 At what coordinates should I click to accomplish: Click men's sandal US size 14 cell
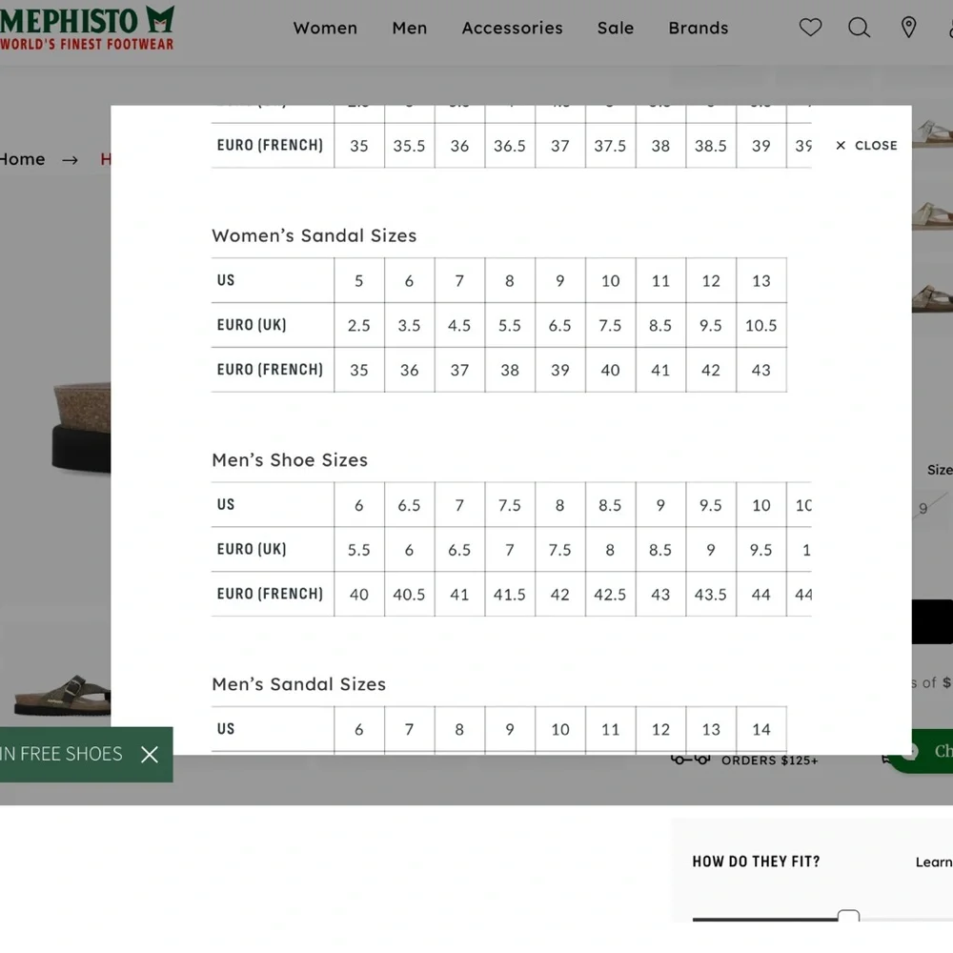tap(761, 729)
